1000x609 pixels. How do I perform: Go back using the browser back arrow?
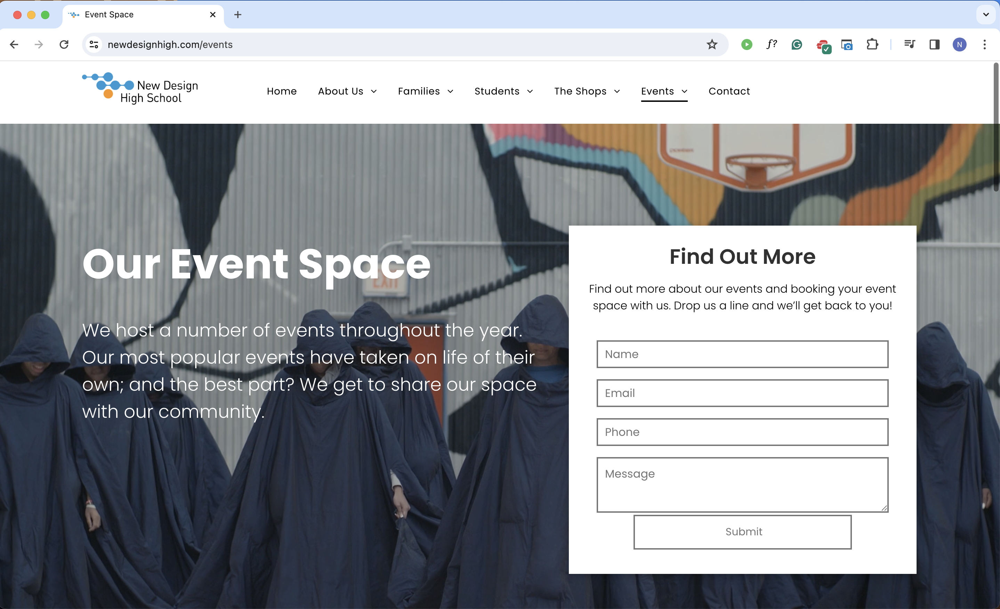[14, 44]
